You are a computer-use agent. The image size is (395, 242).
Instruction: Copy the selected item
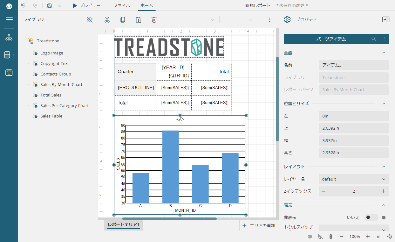pos(123,20)
